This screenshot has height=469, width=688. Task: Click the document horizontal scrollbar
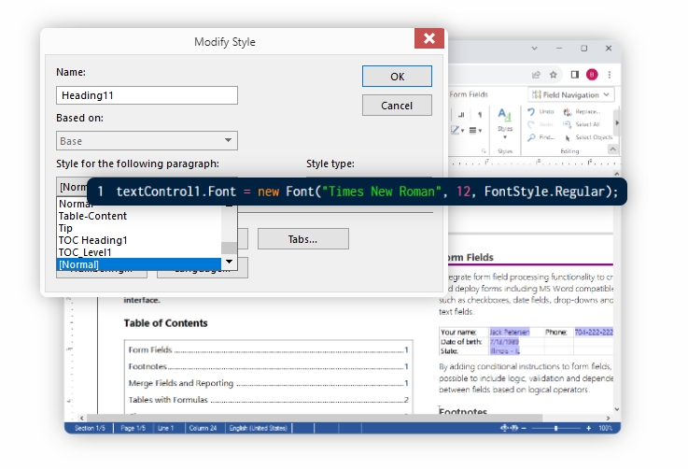(315, 418)
